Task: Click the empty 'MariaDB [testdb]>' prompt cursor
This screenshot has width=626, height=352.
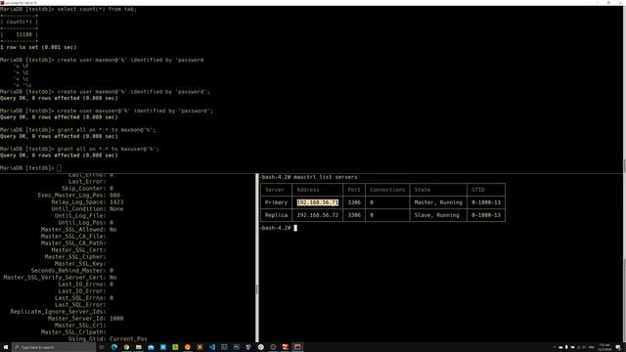Action: click(x=59, y=168)
